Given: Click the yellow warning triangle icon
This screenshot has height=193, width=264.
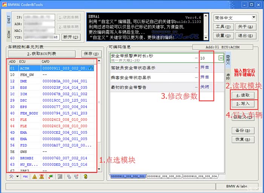Looking at the screenshot, I should tap(34, 176).
